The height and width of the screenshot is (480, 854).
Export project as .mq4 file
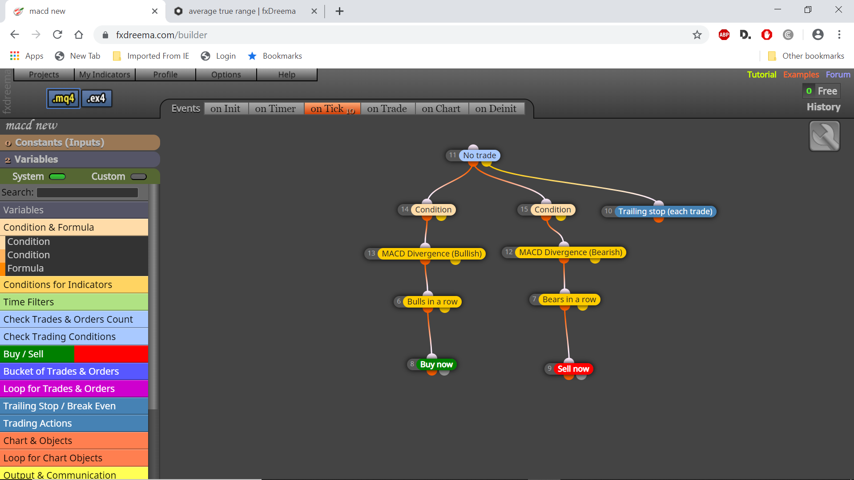[x=63, y=98]
